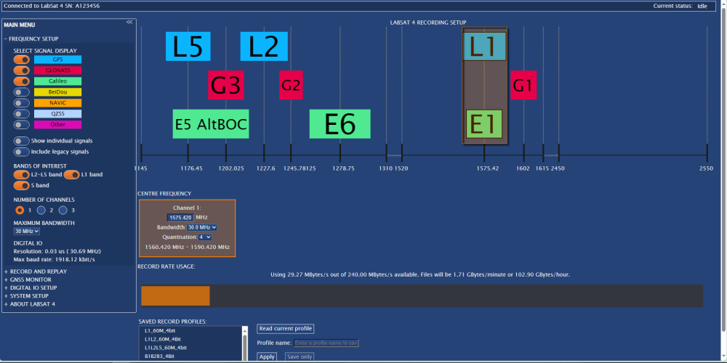Click the GPS L5 signal block

188,46
